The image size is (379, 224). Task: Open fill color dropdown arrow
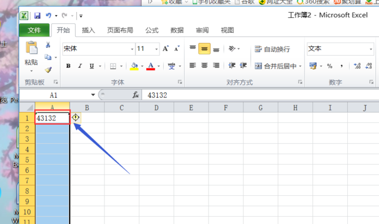142,66
